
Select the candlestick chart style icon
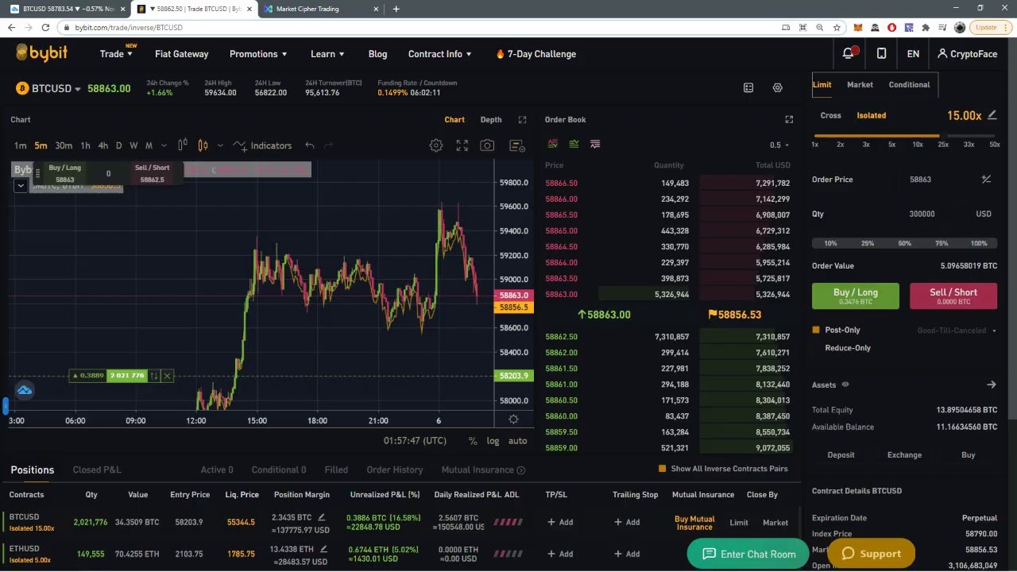[x=203, y=145]
